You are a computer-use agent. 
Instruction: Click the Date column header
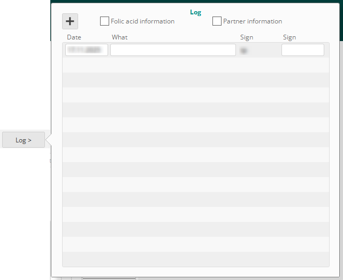click(x=74, y=37)
